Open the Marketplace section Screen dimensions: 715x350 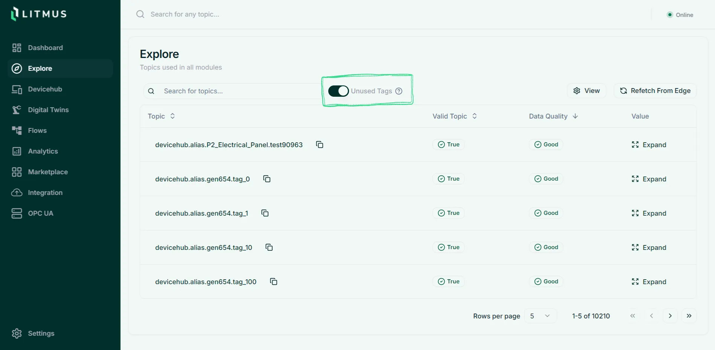[x=60, y=172]
